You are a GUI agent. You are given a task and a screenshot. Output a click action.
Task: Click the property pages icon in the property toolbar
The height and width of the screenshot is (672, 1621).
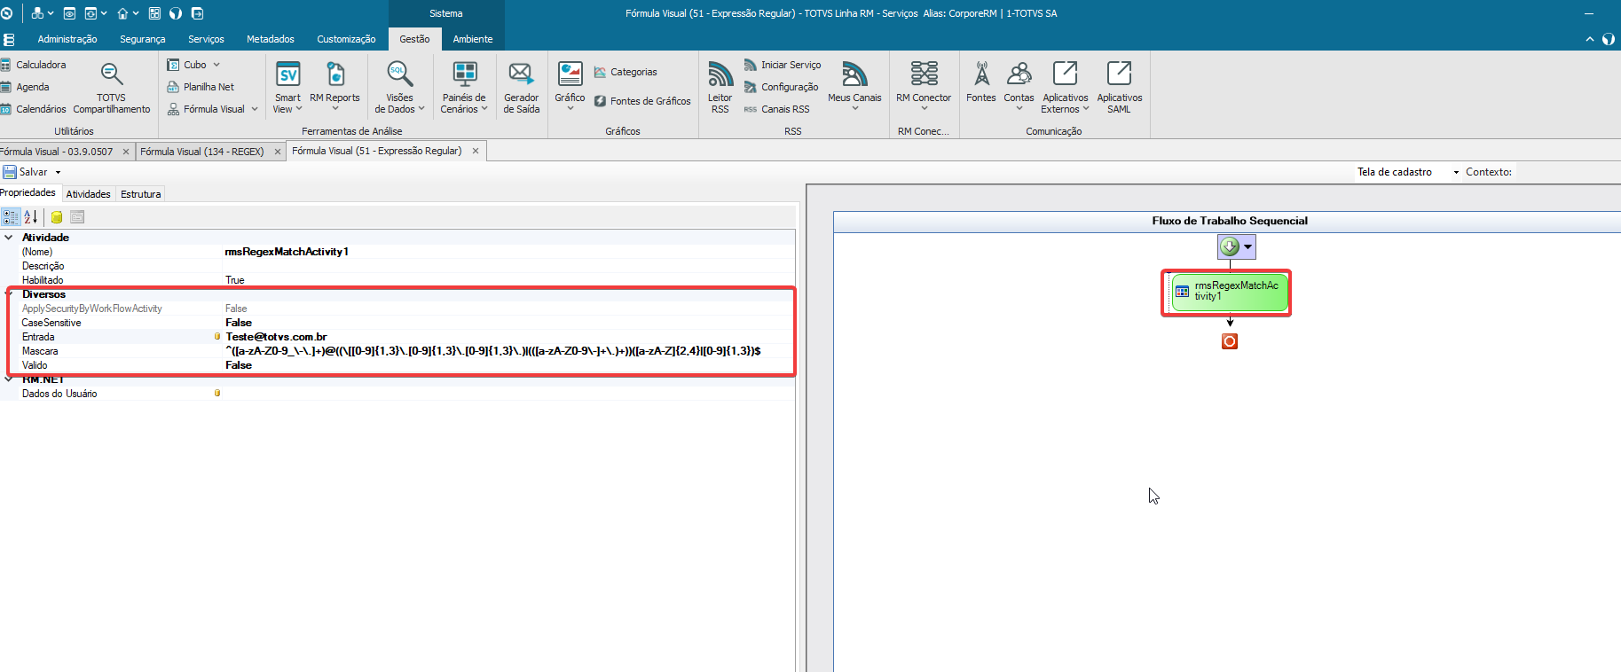[77, 217]
